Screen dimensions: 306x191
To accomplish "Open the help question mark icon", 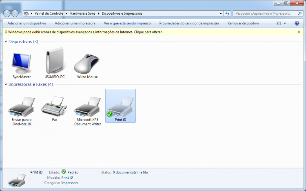I will [x=297, y=23].
